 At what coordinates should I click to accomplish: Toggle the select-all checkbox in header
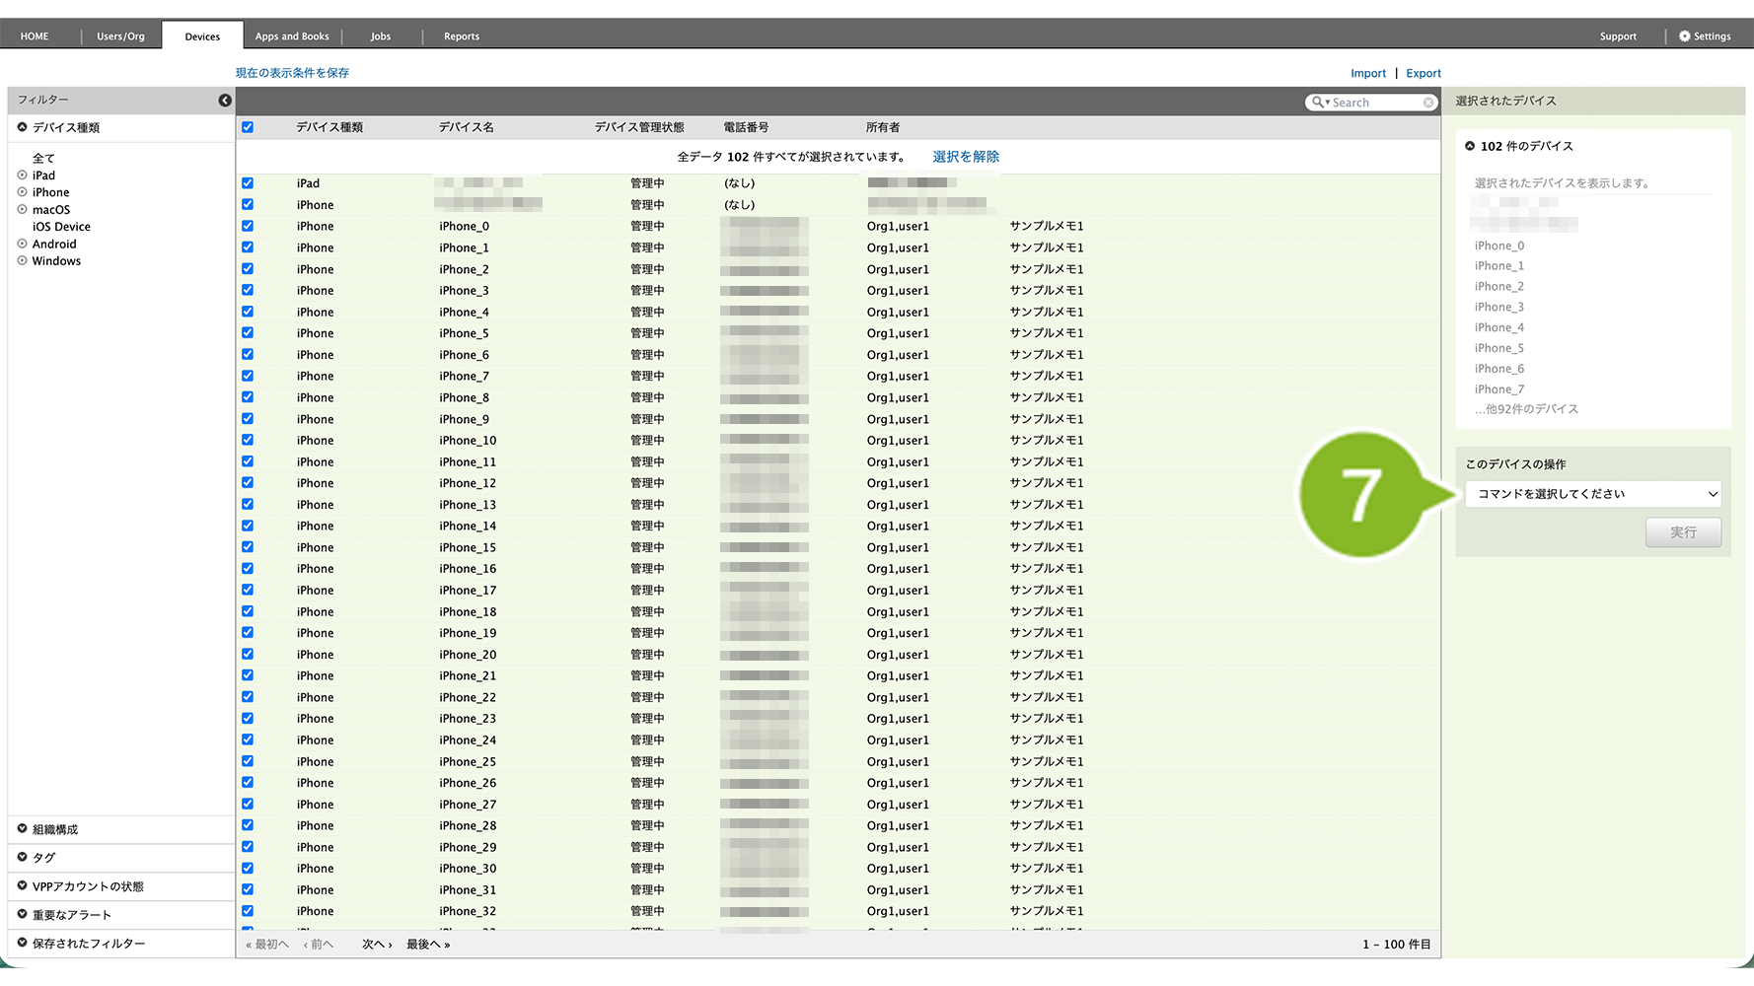click(x=248, y=127)
